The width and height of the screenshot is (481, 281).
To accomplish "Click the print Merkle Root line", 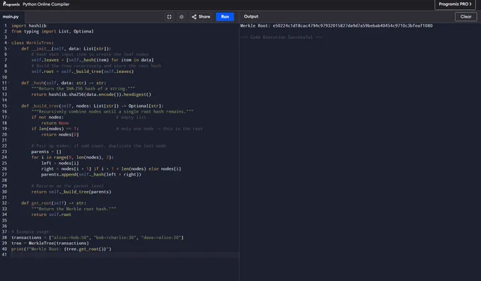I will click(62, 249).
